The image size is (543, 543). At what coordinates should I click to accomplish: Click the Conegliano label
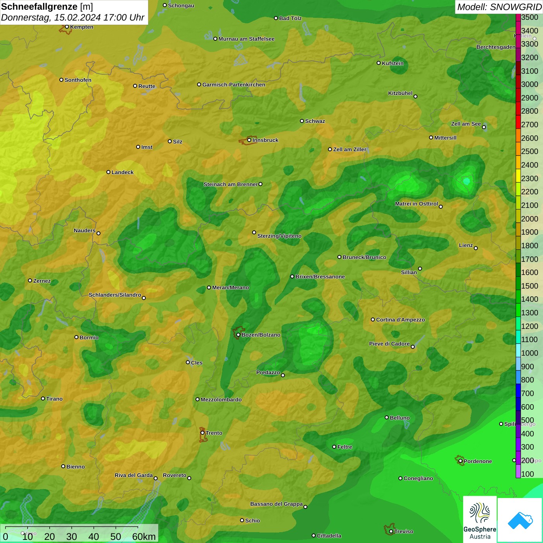[x=418, y=478]
